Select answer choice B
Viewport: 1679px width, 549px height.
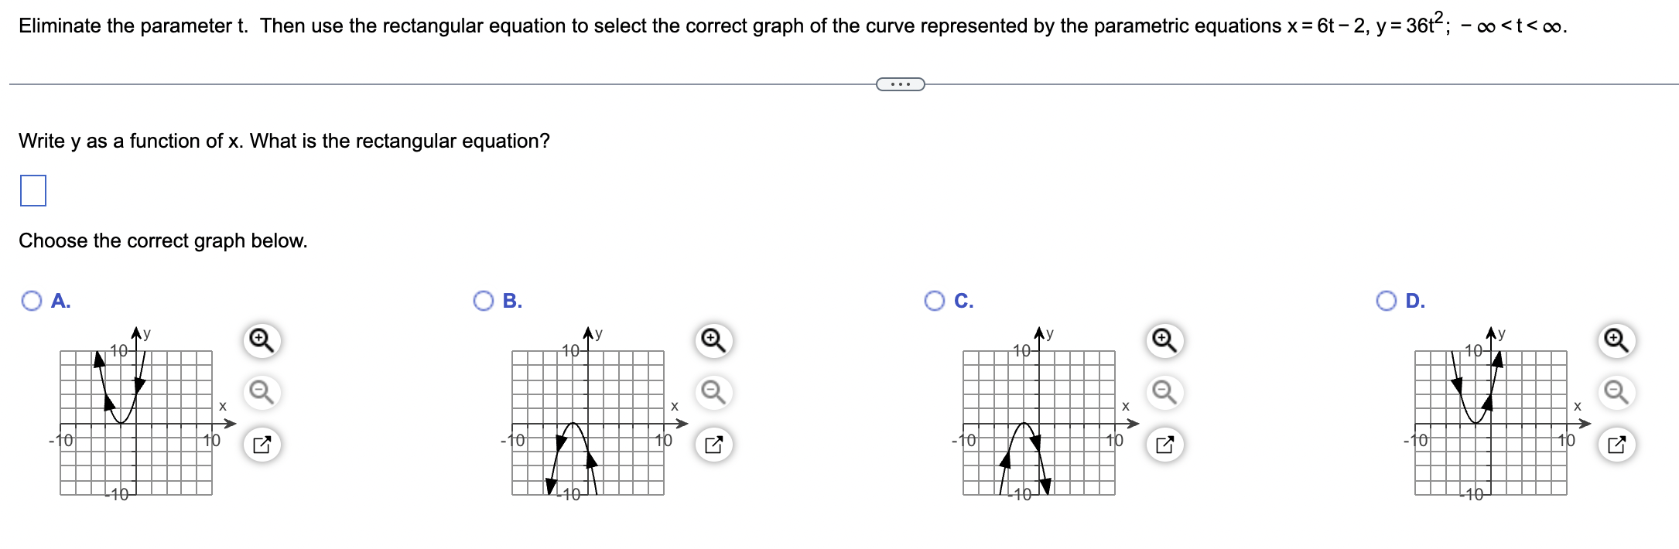click(484, 300)
